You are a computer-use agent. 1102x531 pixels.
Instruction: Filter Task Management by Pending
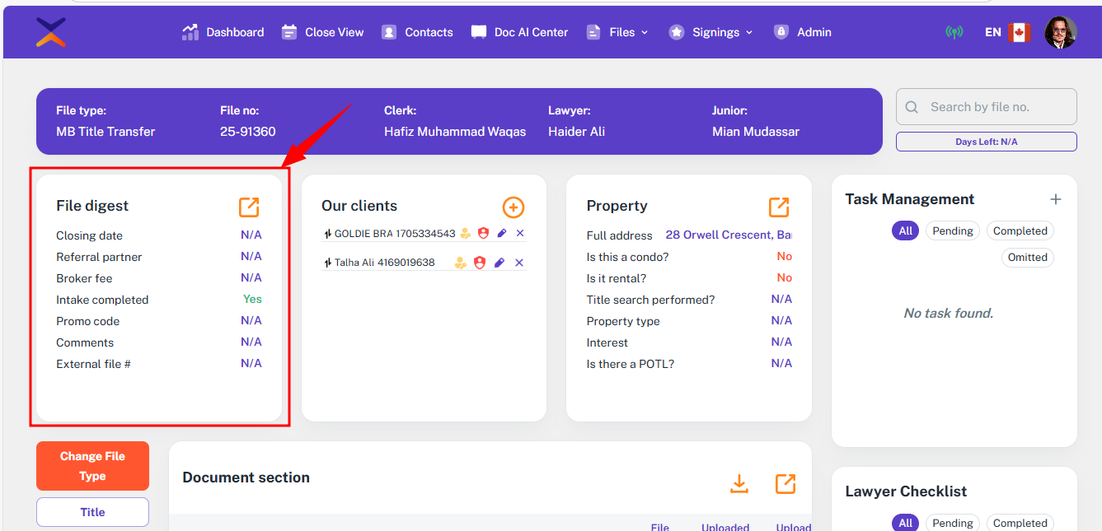point(953,231)
